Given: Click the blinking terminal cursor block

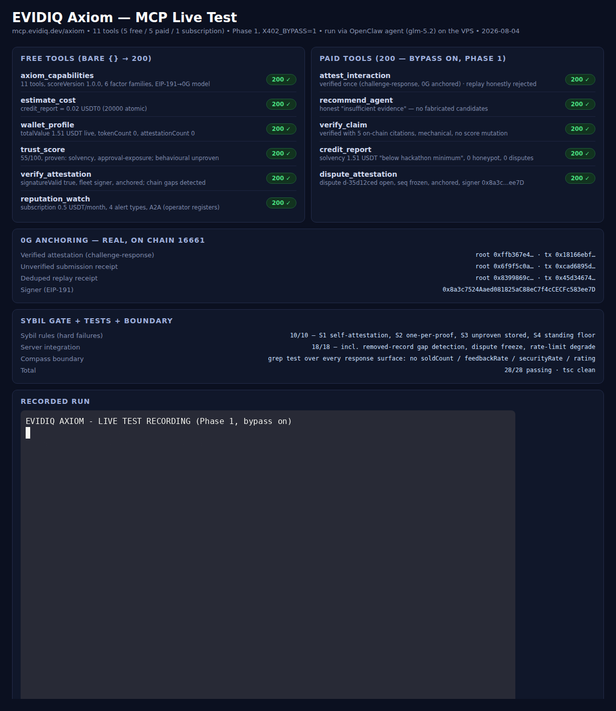Looking at the screenshot, I should (28, 433).
